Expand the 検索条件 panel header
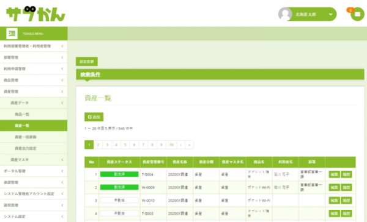367x222 pixels. click(220, 74)
